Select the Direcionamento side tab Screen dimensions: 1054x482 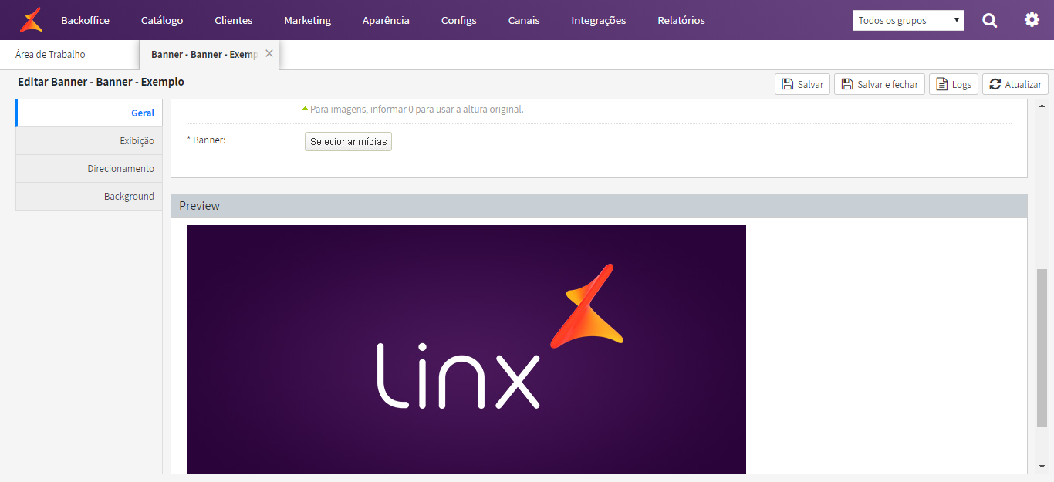[x=89, y=168]
